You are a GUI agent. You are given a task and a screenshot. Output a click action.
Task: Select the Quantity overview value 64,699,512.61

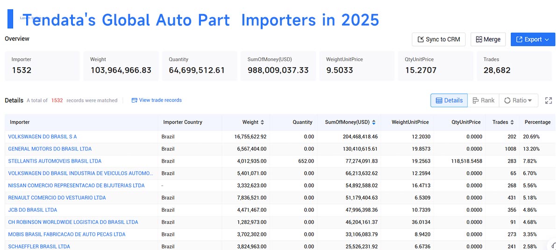click(x=197, y=70)
